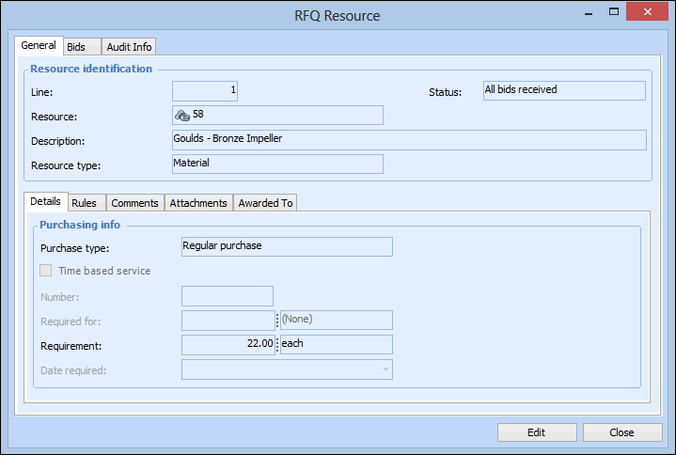Switch to the Rules tab
Image resolution: width=676 pixels, height=455 pixels.
pos(84,203)
